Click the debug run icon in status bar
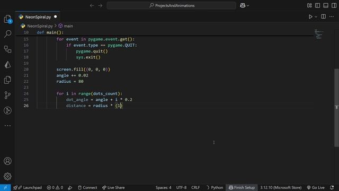The image size is (339, 191). pyautogui.click(x=70, y=187)
